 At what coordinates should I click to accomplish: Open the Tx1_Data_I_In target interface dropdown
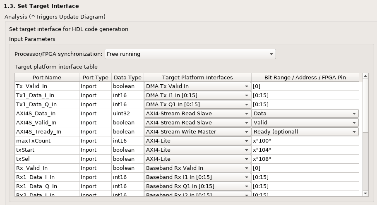point(197,95)
